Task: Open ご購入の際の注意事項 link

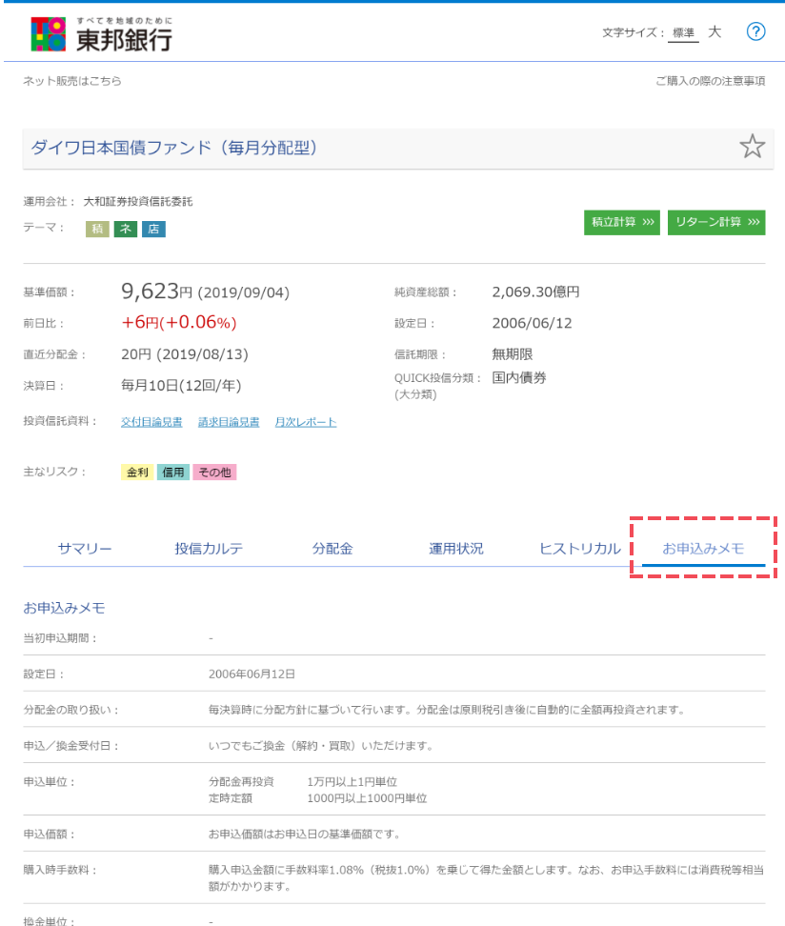Action: coord(710,81)
